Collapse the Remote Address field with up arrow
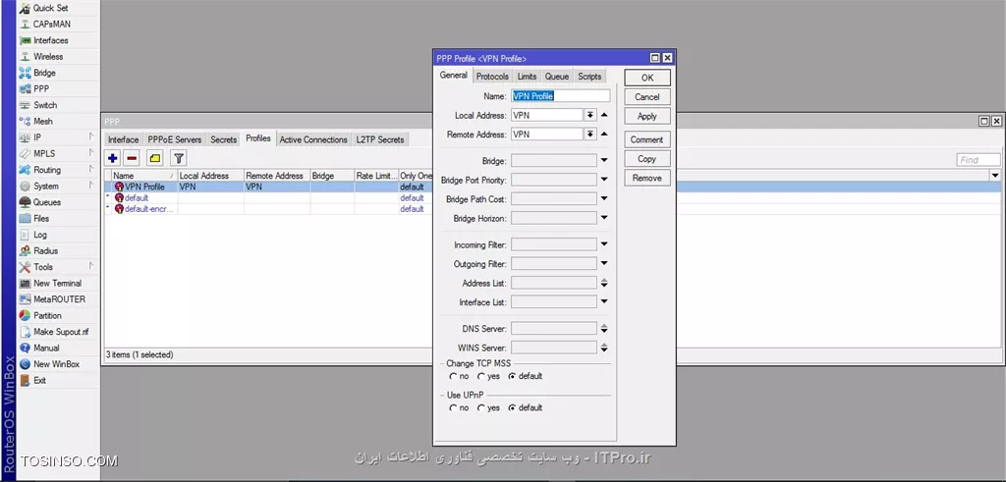The image size is (1006, 482). coord(604,134)
